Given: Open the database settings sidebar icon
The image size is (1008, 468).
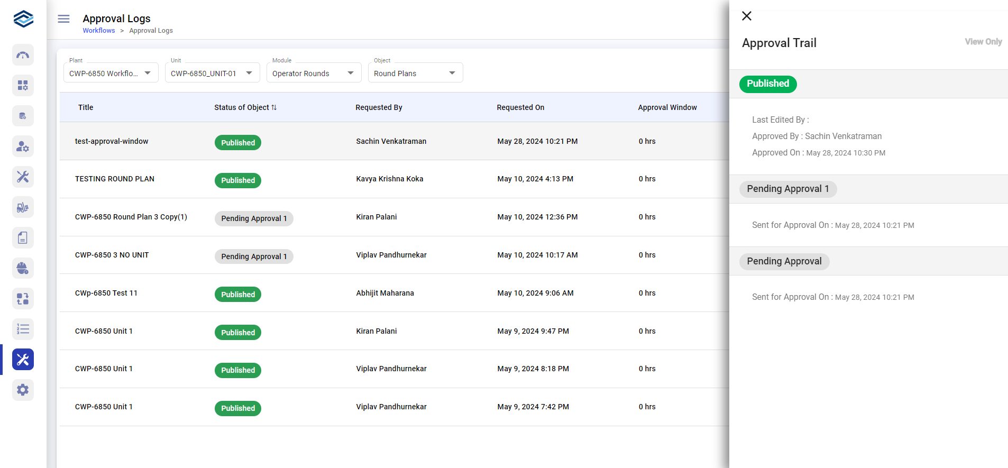Looking at the screenshot, I should (23, 116).
